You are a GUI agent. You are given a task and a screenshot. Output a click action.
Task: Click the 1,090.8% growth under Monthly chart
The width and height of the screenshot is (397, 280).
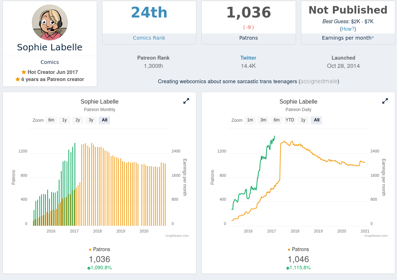100,267
